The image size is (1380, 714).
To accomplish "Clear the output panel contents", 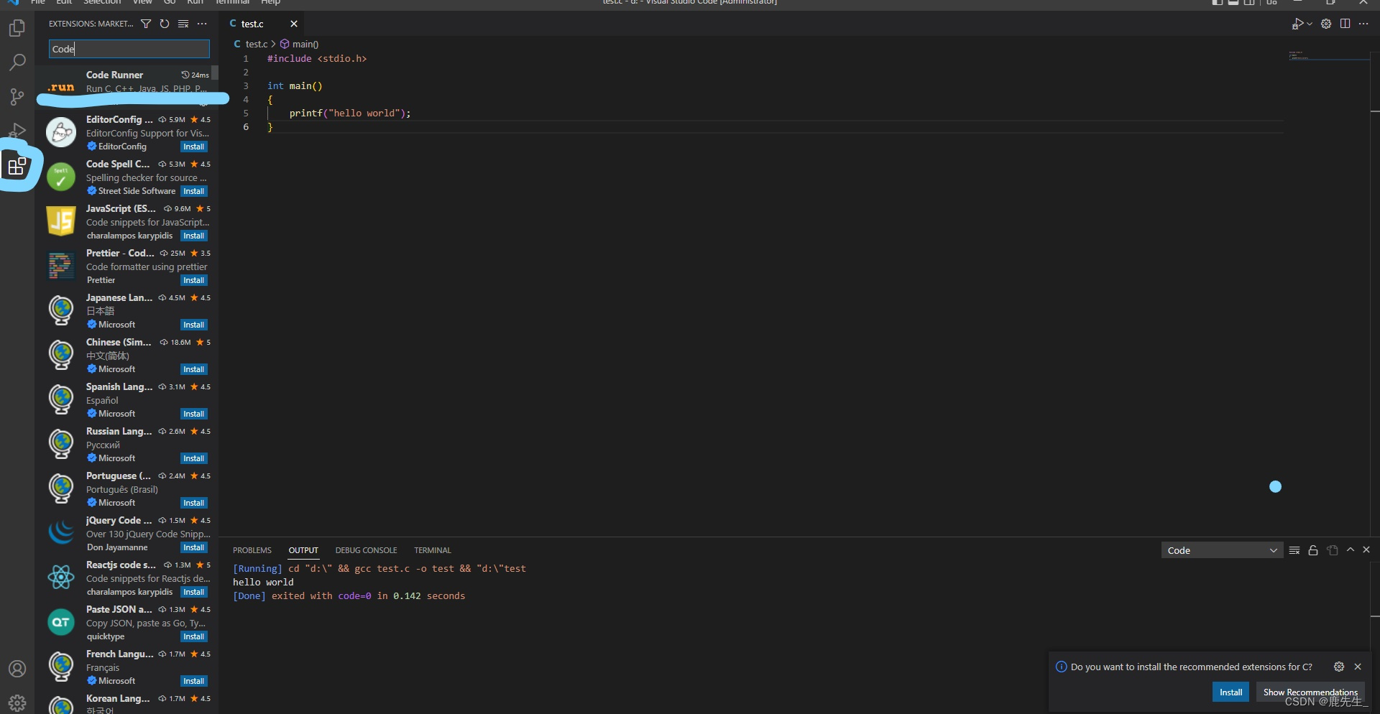I will click(x=1294, y=550).
